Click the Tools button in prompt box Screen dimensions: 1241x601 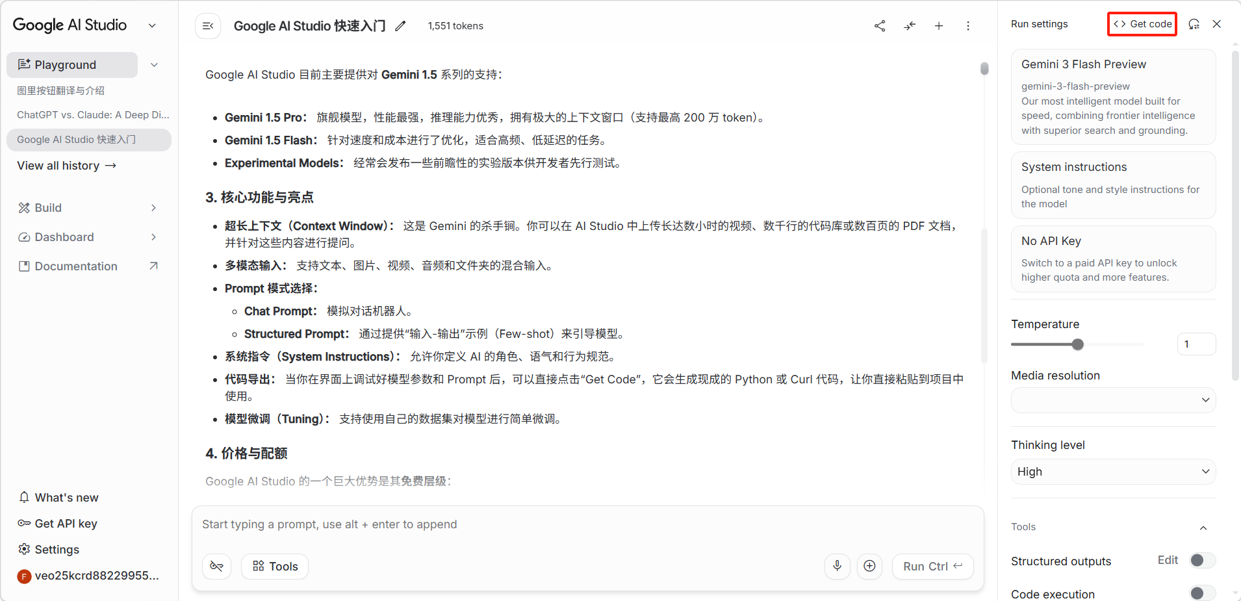coord(275,566)
